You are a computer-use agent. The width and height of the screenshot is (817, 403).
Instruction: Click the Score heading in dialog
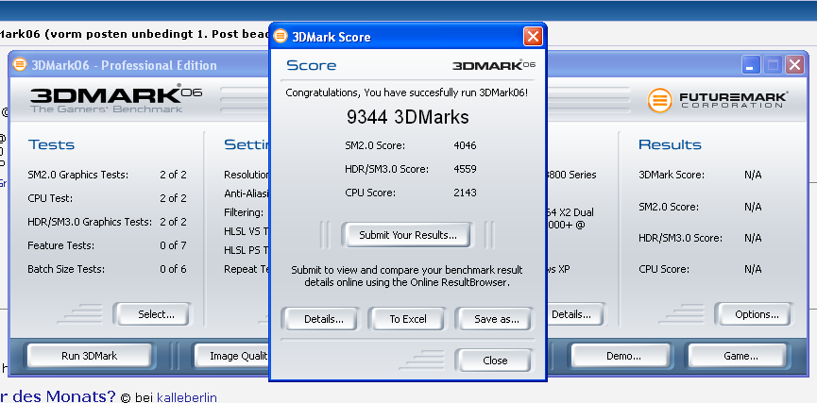[x=311, y=66]
